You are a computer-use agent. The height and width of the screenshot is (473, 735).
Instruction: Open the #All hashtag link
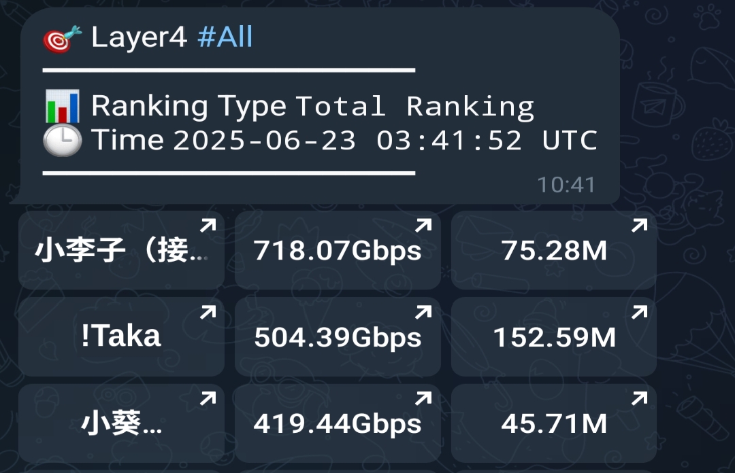click(x=225, y=37)
